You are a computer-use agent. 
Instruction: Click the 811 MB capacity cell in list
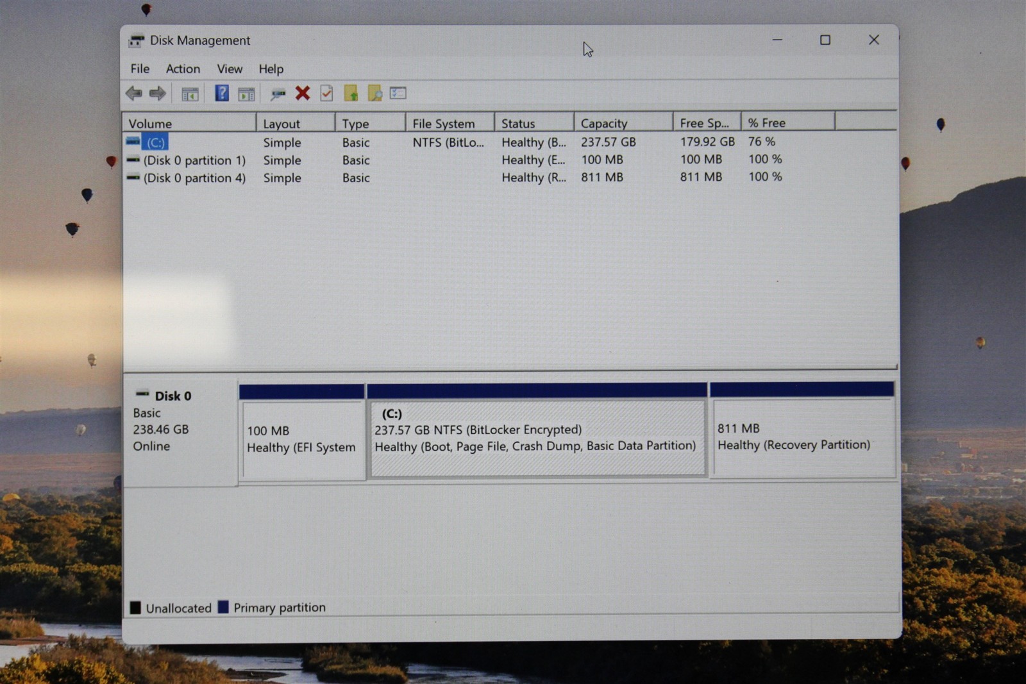[x=602, y=177]
